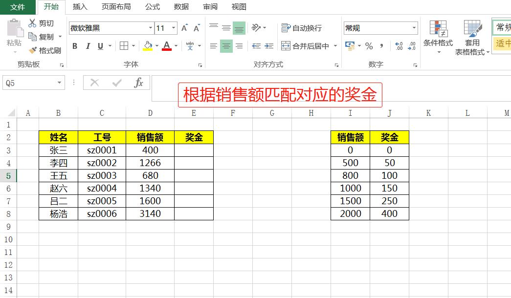This screenshot has height=298, width=511.
Task: Switch to the 视图 (View) tab
Action: click(239, 7)
